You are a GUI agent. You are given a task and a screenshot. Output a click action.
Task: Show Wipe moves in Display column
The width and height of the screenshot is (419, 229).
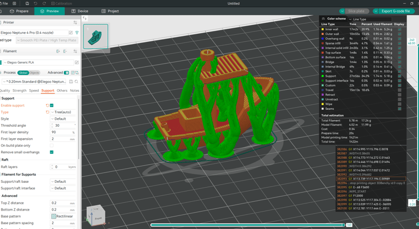[x=399, y=104]
